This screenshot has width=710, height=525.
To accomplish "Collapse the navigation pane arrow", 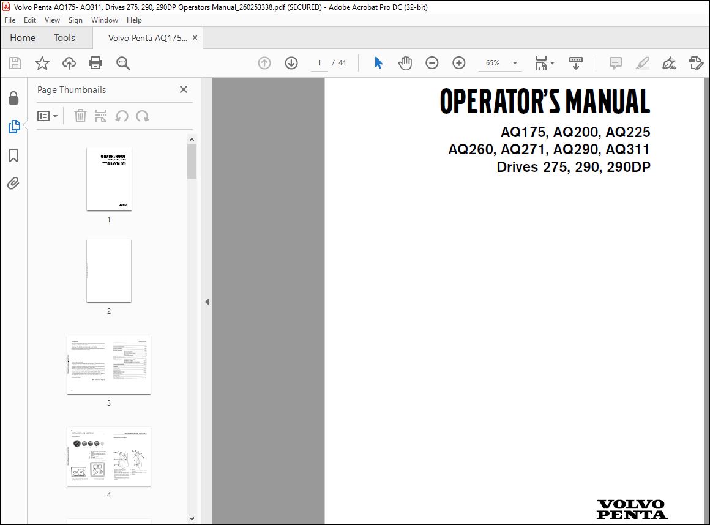I will (x=207, y=302).
